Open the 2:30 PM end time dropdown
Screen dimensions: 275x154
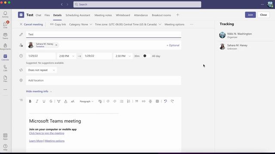coord(123,56)
